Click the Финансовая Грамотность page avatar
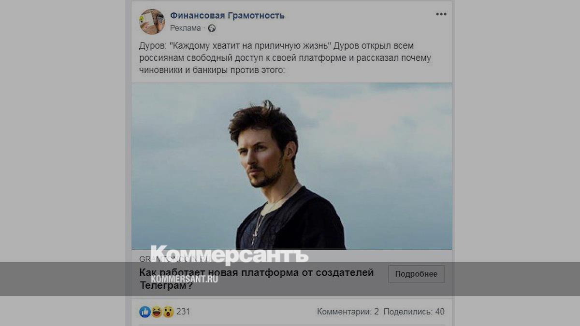Viewport: 580px width, 326px height. [x=152, y=22]
